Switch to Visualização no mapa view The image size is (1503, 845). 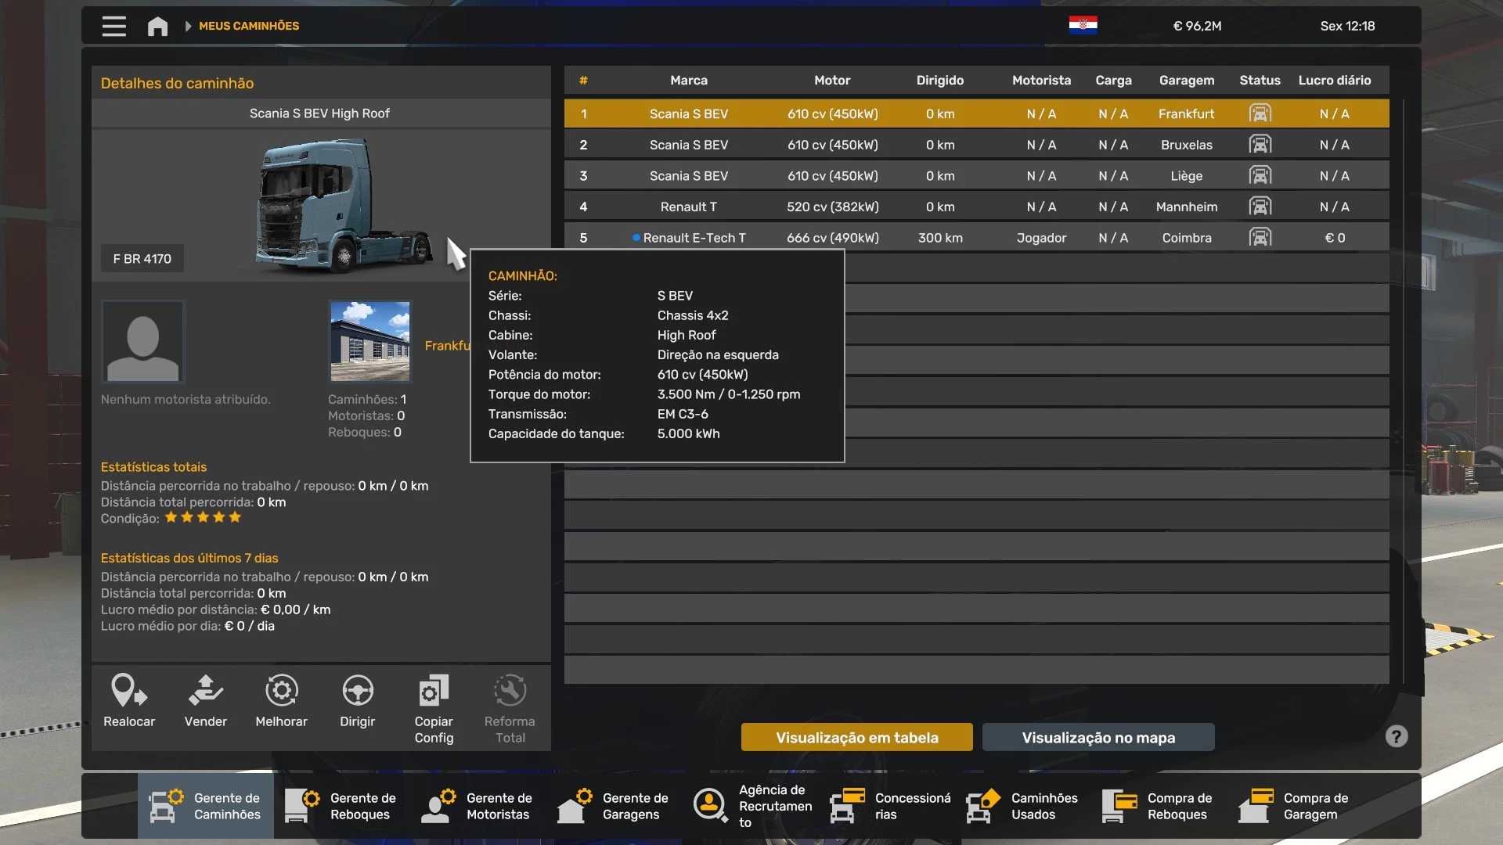coord(1098,737)
